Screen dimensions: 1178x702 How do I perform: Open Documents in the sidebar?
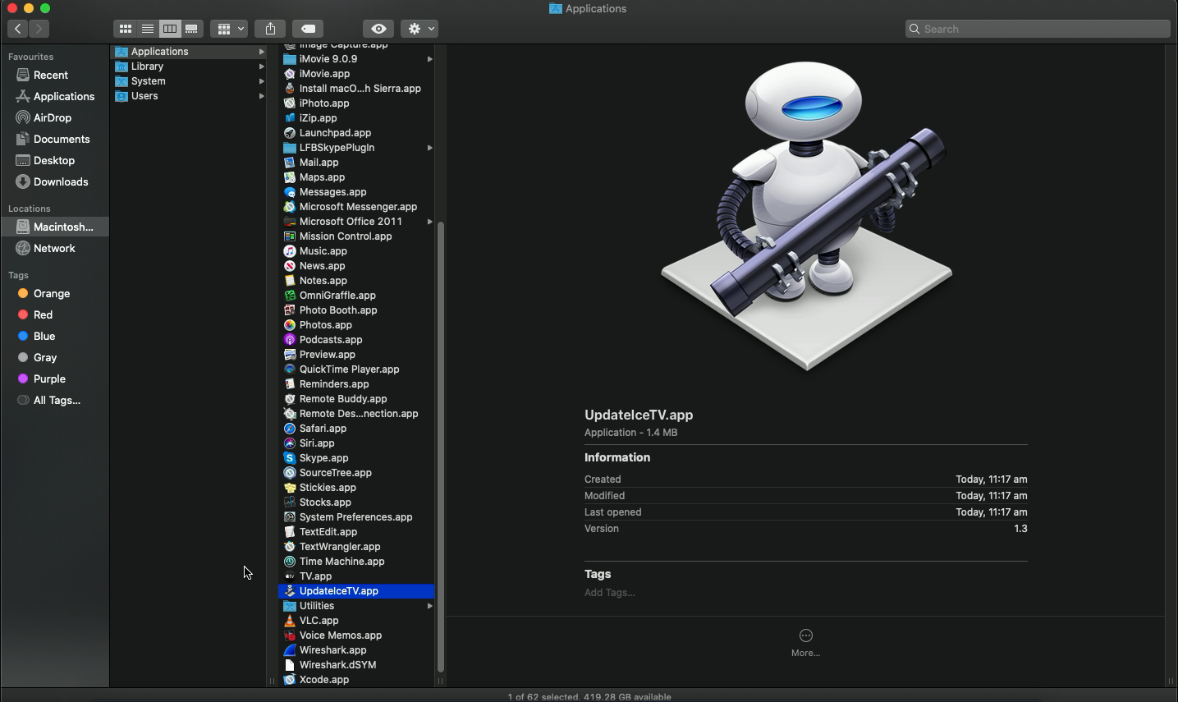click(x=54, y=139)
